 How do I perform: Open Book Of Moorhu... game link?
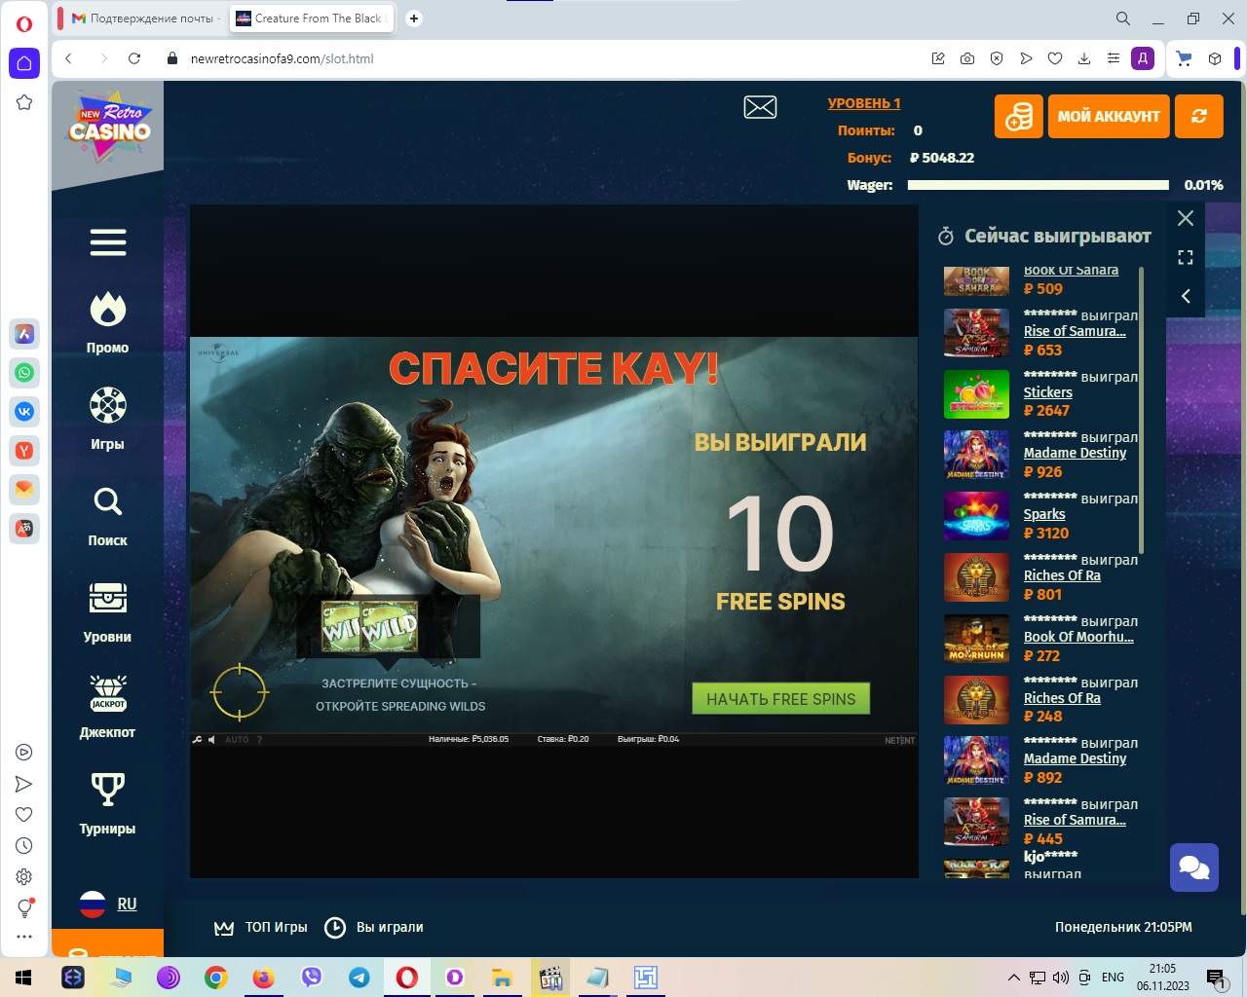[1078, 637]
